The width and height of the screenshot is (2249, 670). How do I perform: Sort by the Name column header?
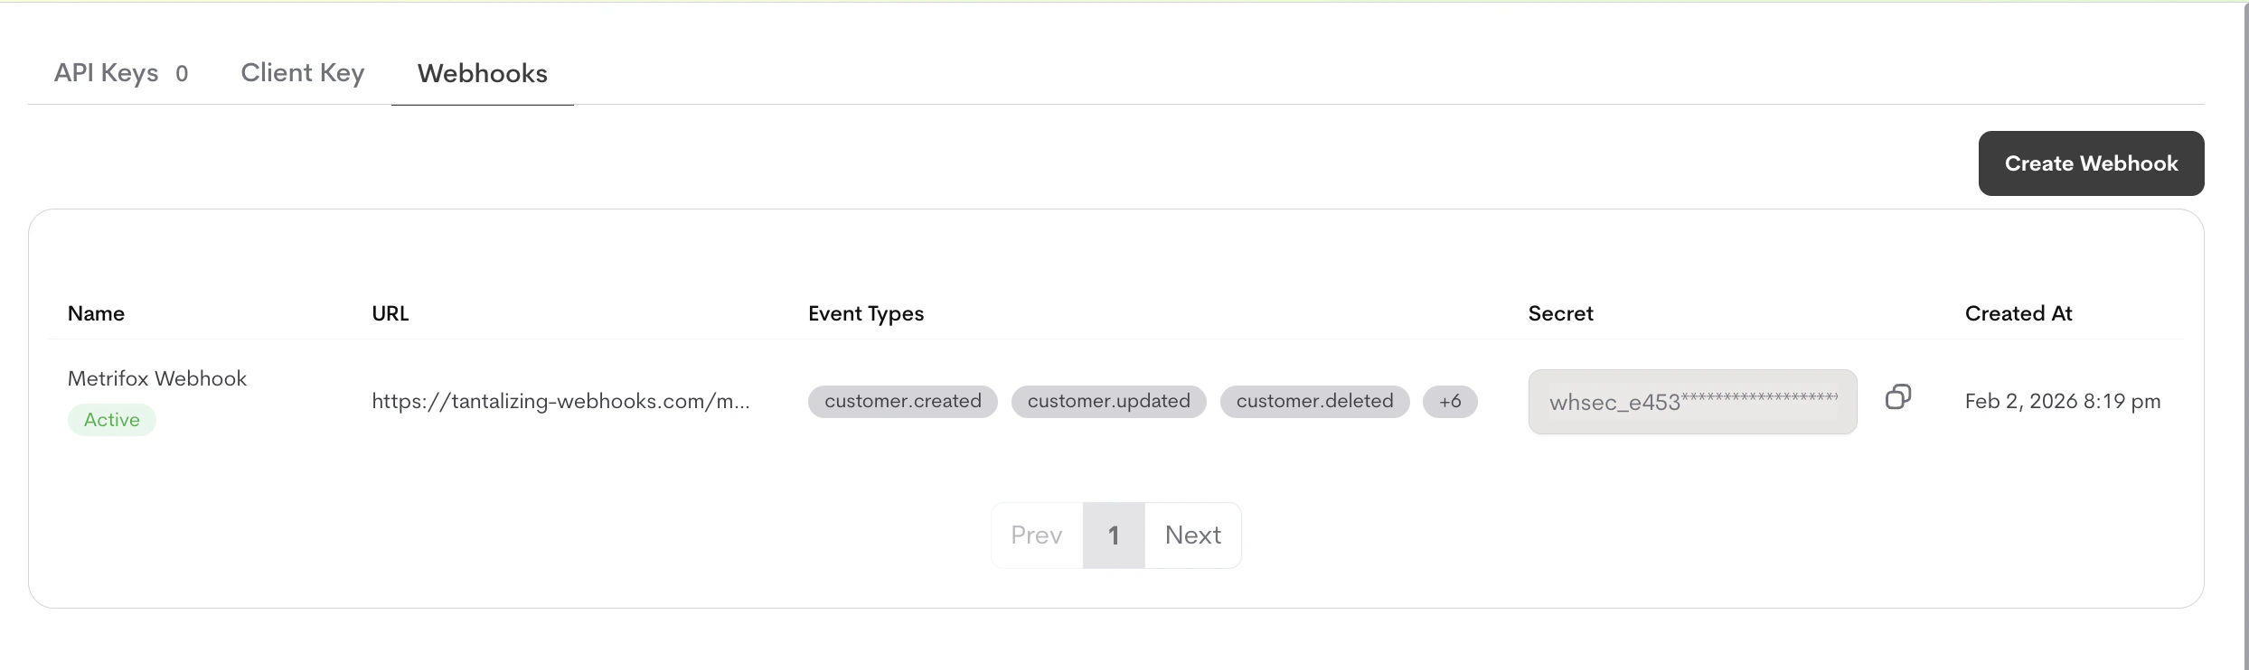[96, 313]
